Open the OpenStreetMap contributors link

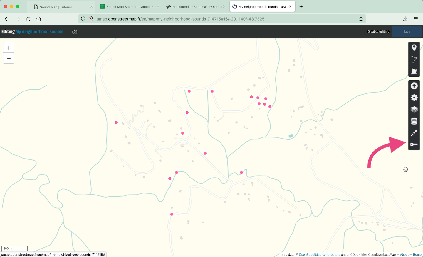coord(319,255)
